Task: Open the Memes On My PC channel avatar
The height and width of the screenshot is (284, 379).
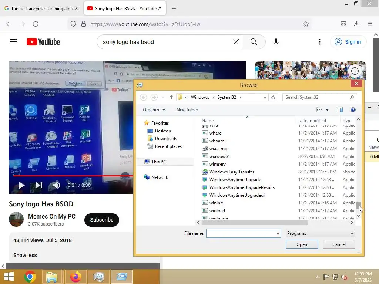Action: point(16,219)
